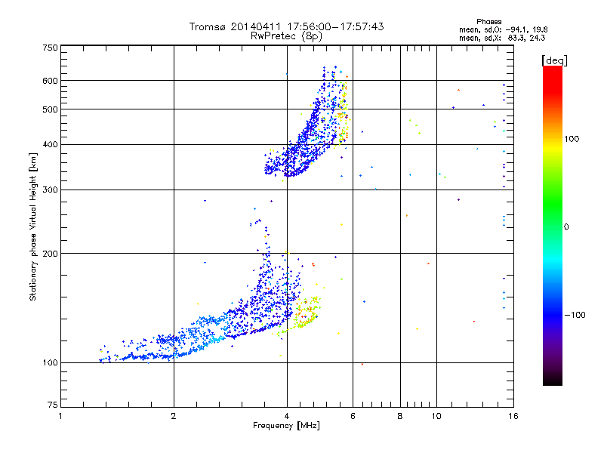Click the y-axis tick label '300'
The image size is (604, 453).
(x=50, y=190)
